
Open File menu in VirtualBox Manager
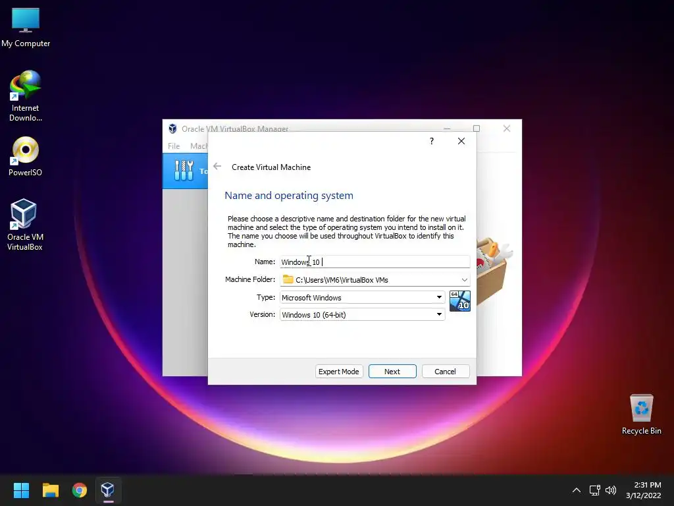pyautogui.click(x=174, y=146)
